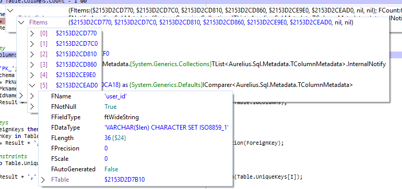Expand array item [1]
Viewport: 402px width, 189px height.
[x=32, y=44]
